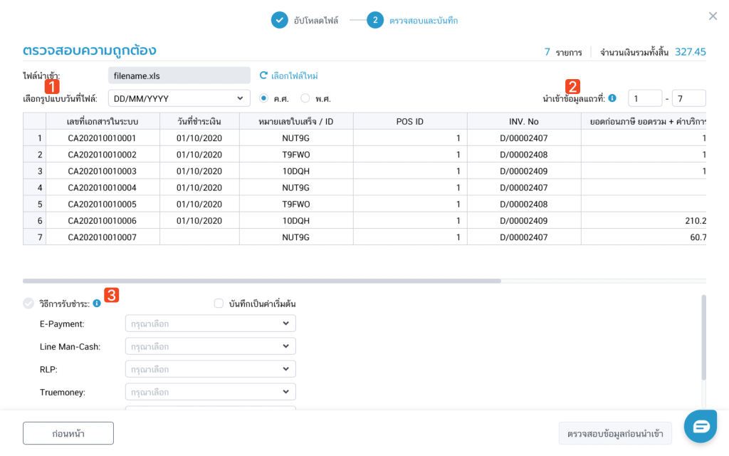Click the refresh icon beside เลือกไฟล์ใหม่

263,76
